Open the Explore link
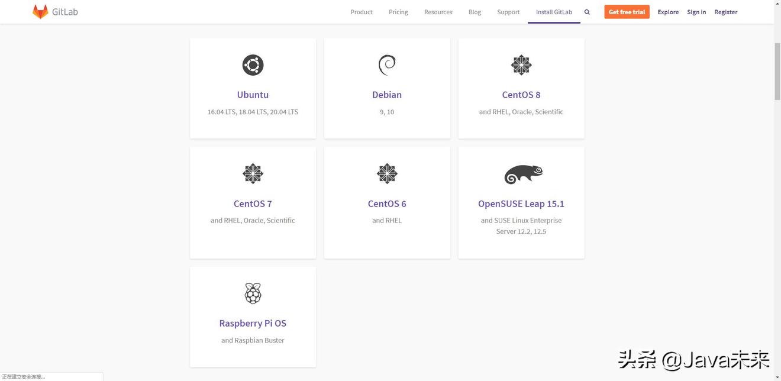This screenshot has width=781, height=381. tap(668, 12)
